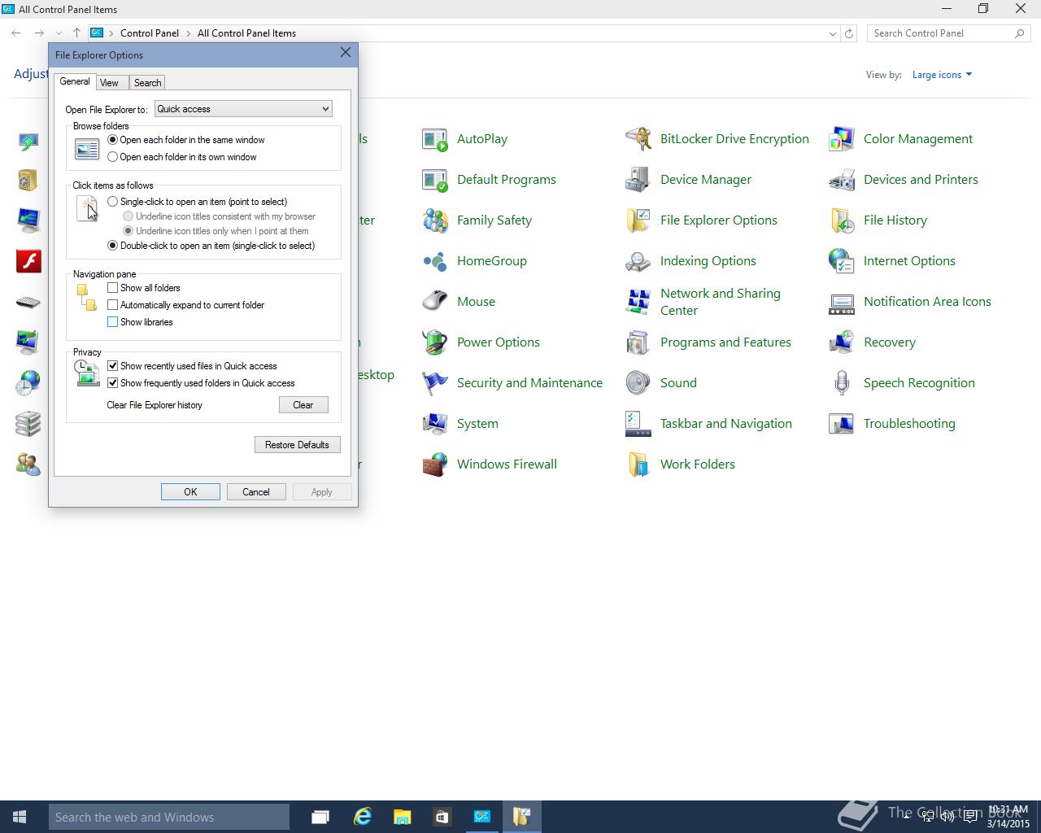Expand the address bar history dropdown
This screenshot has height=833, width=1041.
point(832,33)
